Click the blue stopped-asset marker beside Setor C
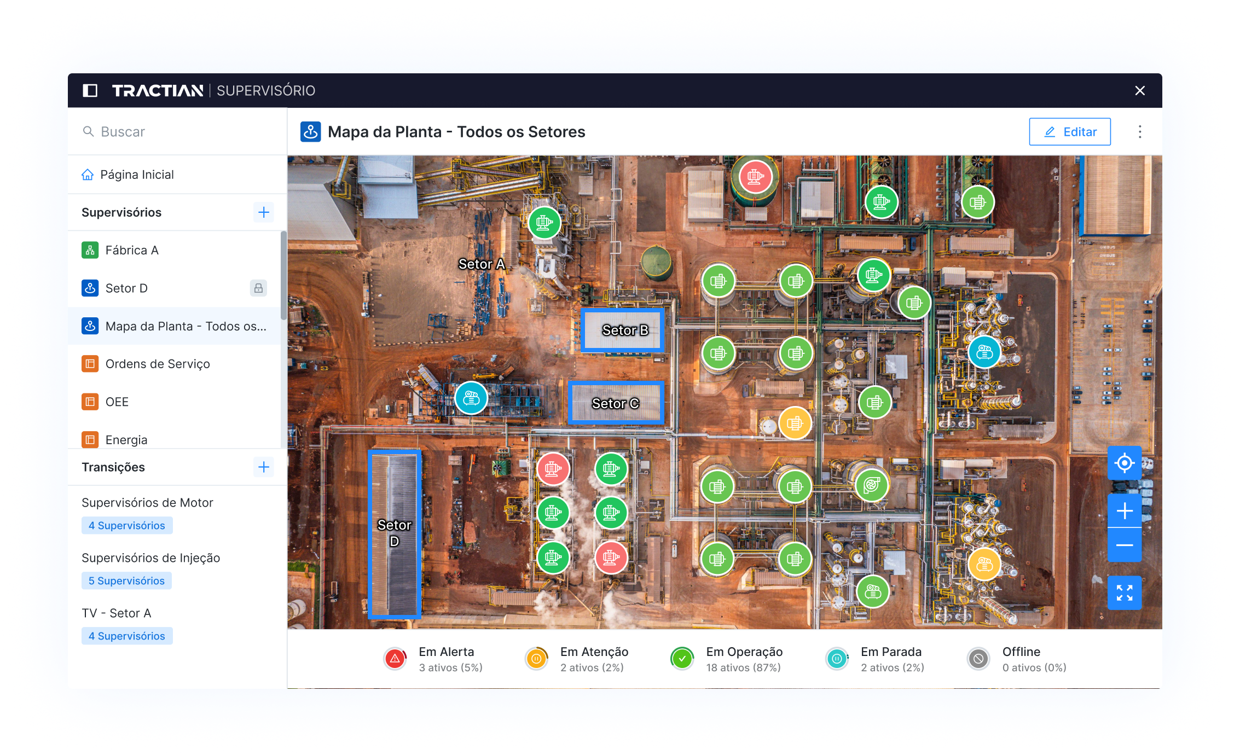Image resolution: width=1234 pixels, height=755 pixels. click(x=472, y=398)
